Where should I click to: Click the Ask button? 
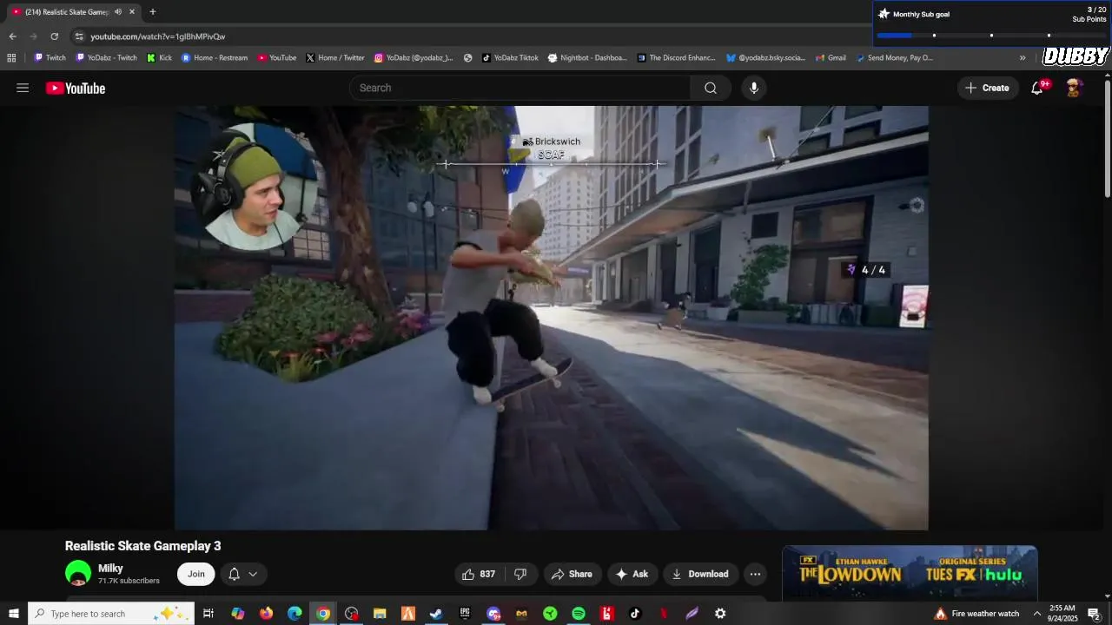click(632, 574)
